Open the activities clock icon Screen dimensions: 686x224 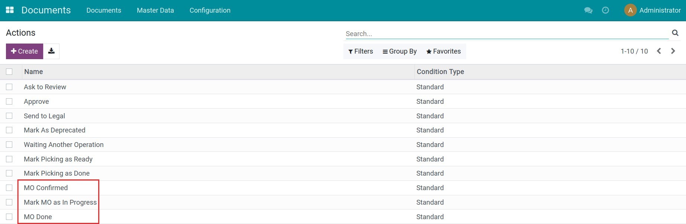(605, 10)
